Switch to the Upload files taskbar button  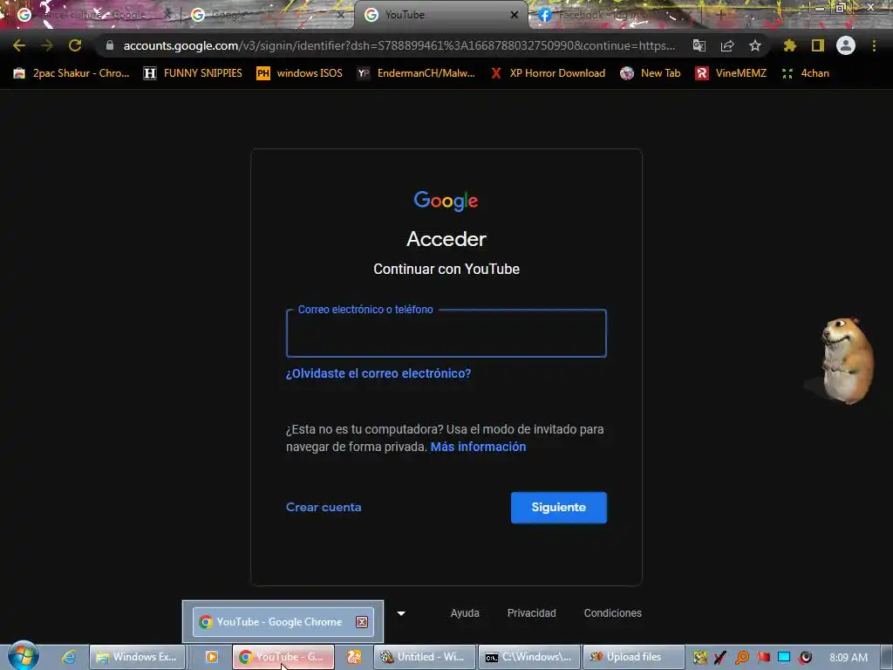click(634, 657)
